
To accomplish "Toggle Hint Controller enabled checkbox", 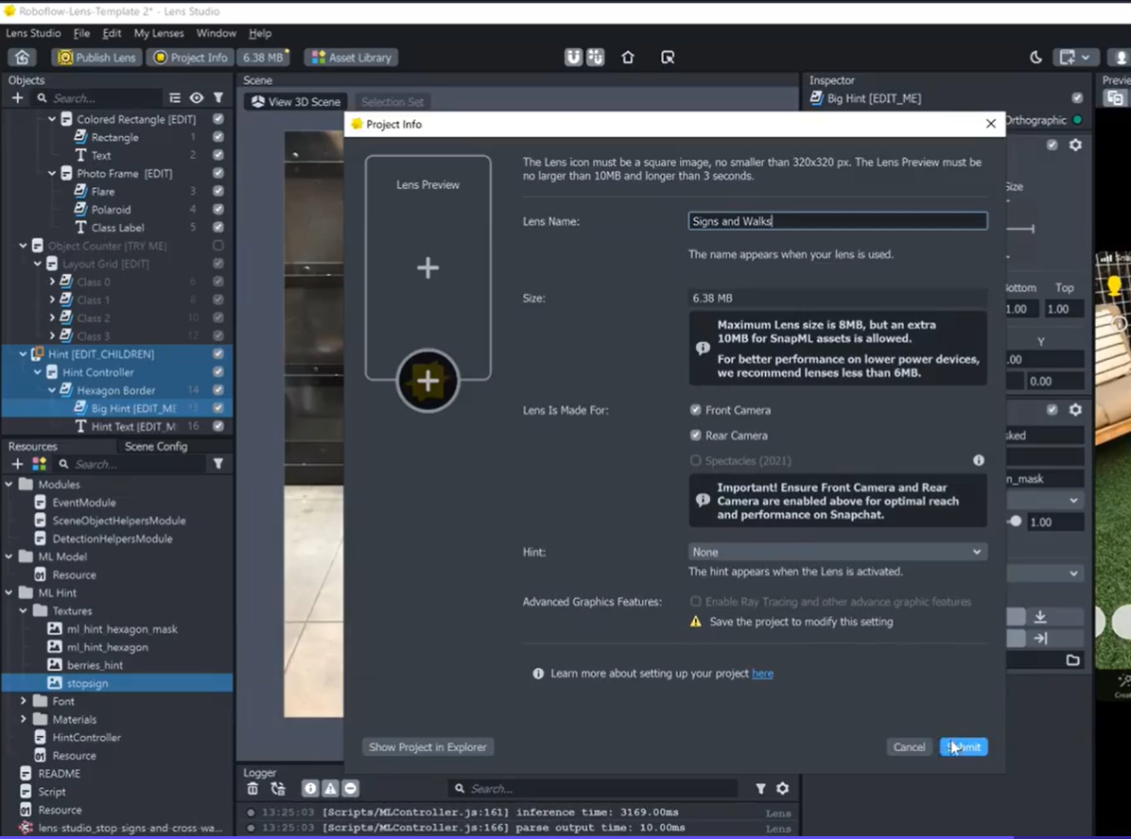I will point(217,372).
